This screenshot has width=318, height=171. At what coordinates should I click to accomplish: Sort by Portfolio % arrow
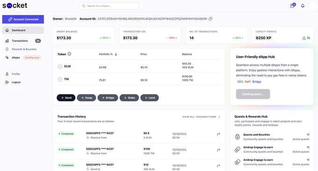[x=116, y=54]
